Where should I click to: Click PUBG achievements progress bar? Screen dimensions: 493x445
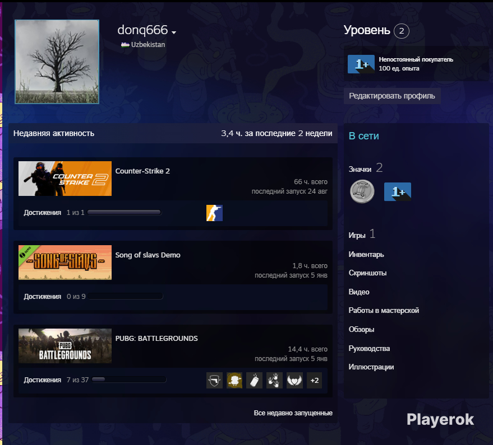(x=129, y=380)
